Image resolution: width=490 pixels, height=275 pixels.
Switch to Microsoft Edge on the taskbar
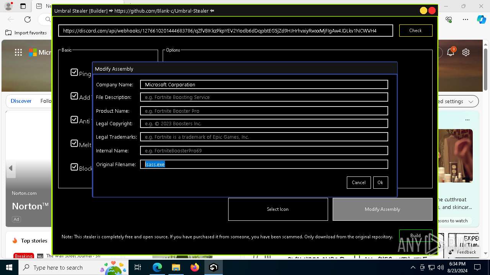(x=157, y=267)
